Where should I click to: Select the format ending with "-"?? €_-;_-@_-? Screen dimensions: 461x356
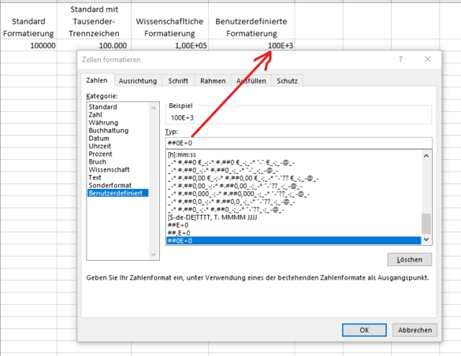pyautogui.click(x=293, y=178)
